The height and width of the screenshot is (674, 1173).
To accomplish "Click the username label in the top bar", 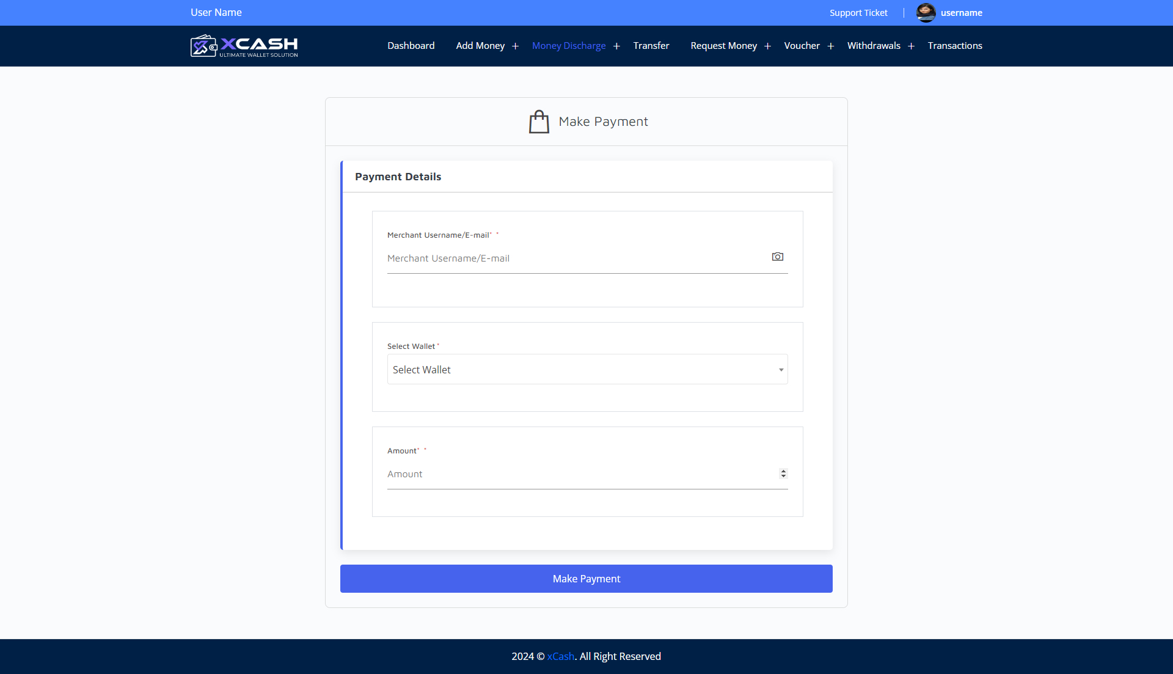I will (x=961, y=12).
